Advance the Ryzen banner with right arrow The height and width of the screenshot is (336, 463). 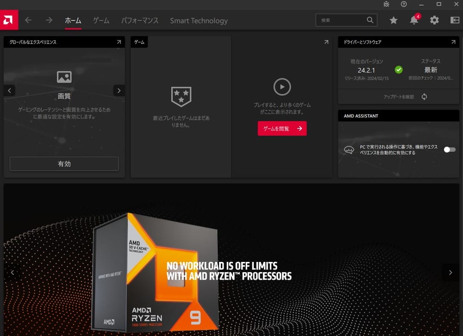(x=450, y=273)
